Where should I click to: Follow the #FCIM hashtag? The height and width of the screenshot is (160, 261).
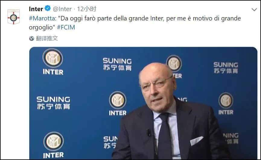tap(66, 27)
